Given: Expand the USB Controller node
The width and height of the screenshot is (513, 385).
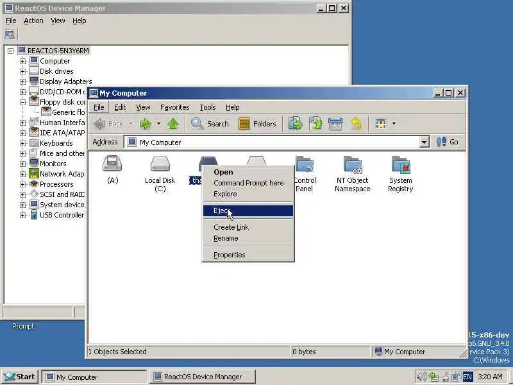Looking at the screenshot, I should coord(22,215).
